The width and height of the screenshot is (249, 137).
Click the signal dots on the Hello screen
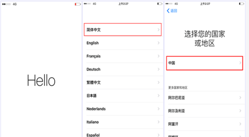pos(6,4)
